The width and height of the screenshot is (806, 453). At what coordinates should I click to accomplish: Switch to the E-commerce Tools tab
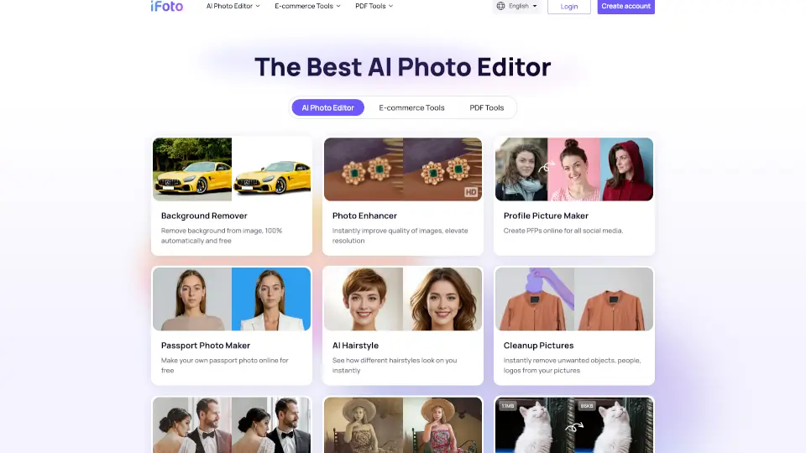[411, 107]
